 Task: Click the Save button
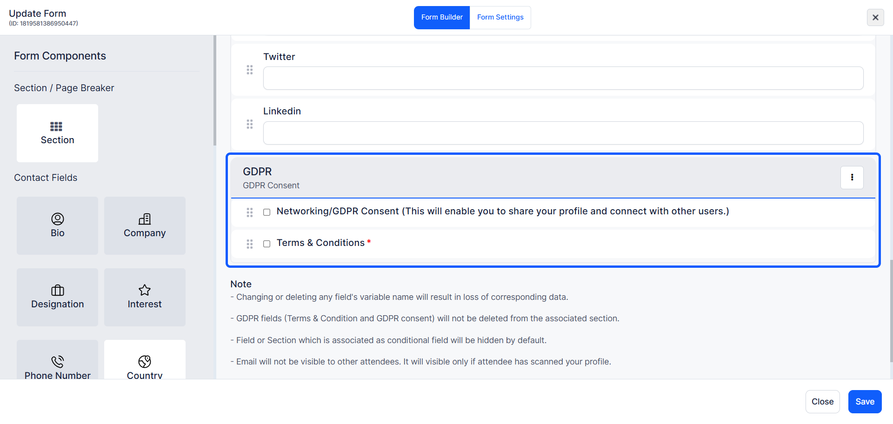pos(865,402)
